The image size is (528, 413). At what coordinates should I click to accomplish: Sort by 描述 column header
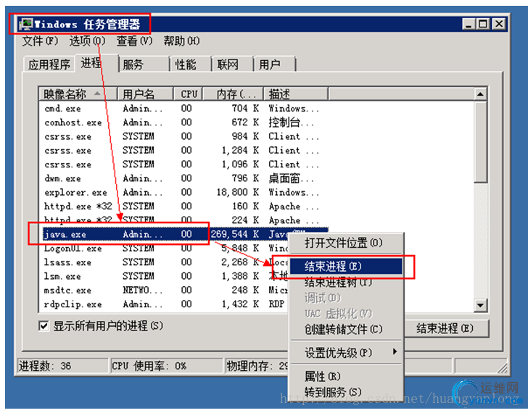tap(296, 94)
